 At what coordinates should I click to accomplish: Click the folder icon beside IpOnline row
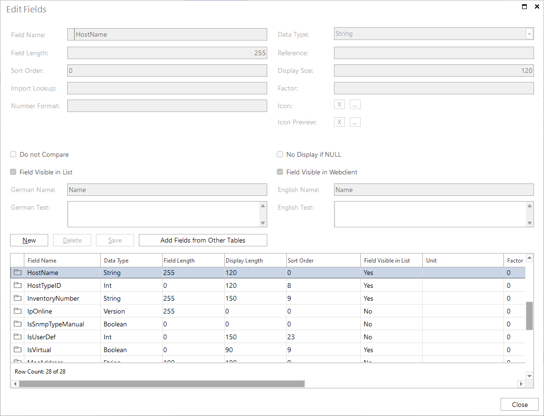17,311
